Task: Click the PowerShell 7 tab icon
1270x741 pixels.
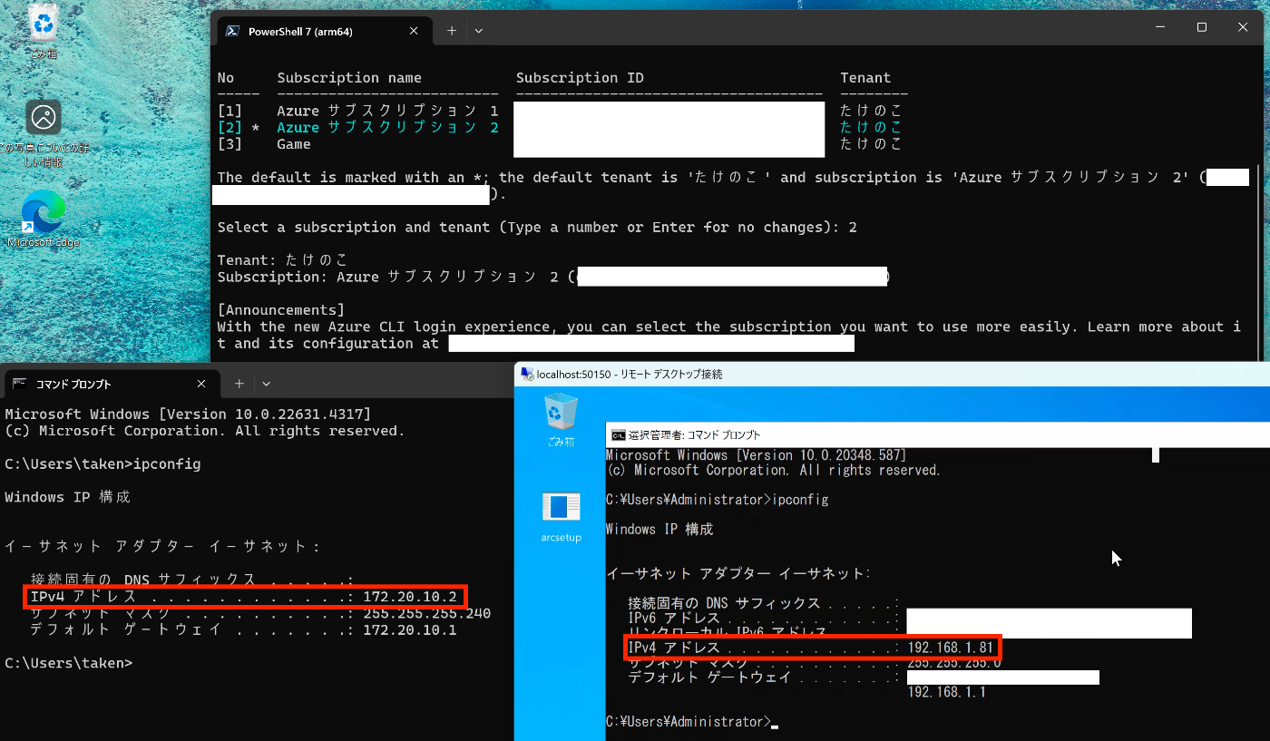Action: [x=231, y=31]
